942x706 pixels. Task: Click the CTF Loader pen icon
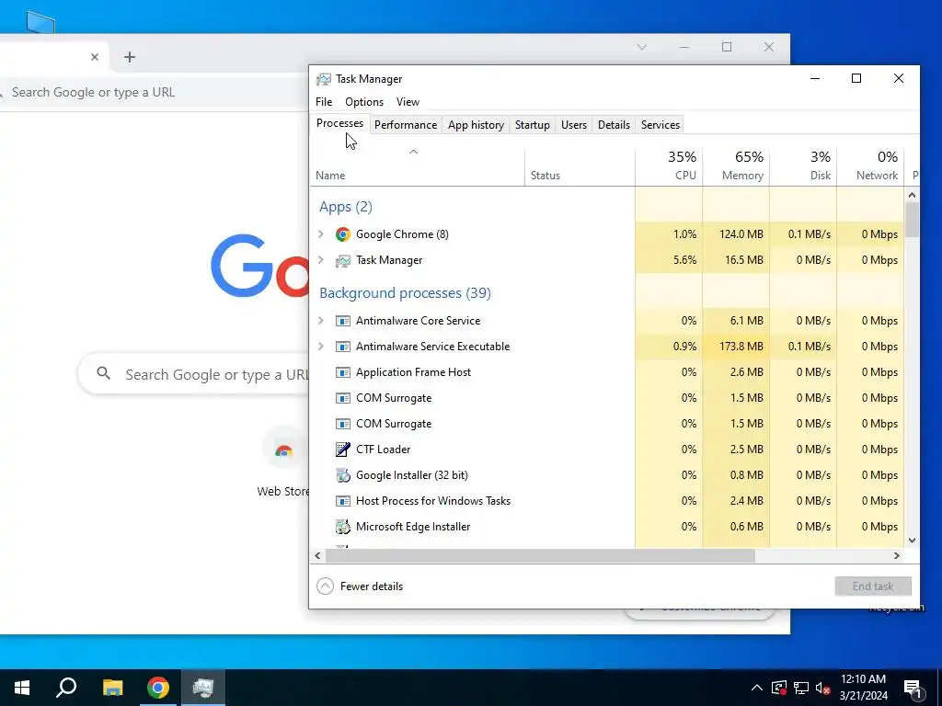(342, 449)
